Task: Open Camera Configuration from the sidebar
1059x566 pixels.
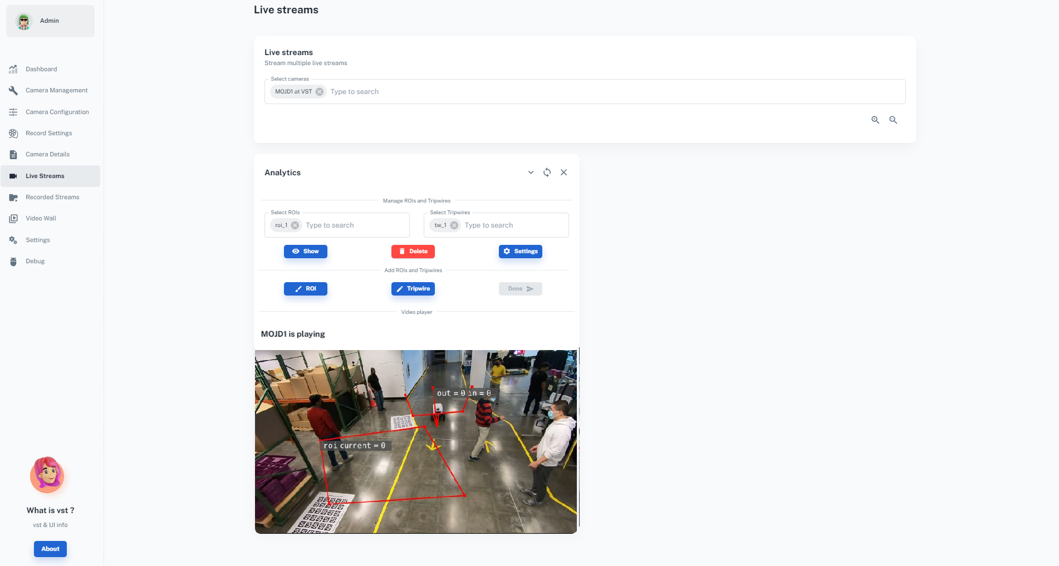Action: point(57,112)
